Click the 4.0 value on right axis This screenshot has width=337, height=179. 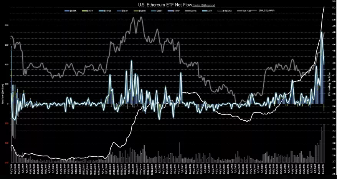click(x=334, y=81)
